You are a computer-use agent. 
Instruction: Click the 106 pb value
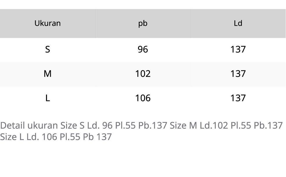point(143,98)
